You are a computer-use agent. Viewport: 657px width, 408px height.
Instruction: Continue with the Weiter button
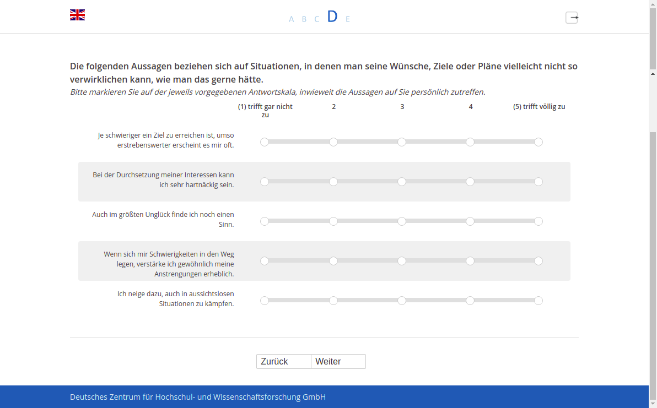[x=338, y=362]
